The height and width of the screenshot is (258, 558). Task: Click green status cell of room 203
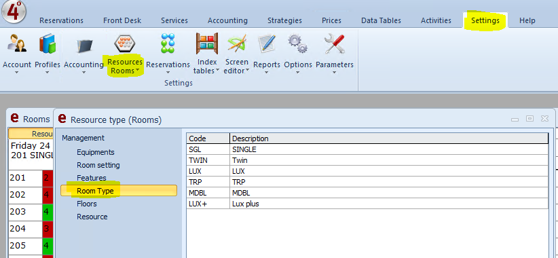tap(48, 212)
